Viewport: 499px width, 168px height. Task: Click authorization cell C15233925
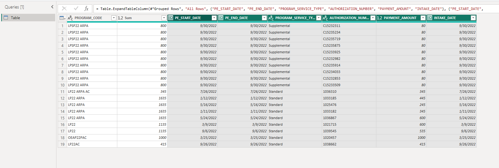(x=349, y=52)
